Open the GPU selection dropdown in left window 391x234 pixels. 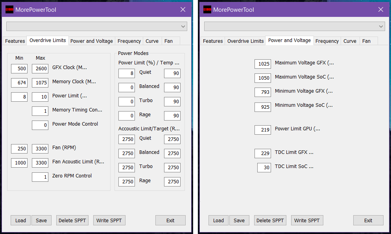[97, 26]
